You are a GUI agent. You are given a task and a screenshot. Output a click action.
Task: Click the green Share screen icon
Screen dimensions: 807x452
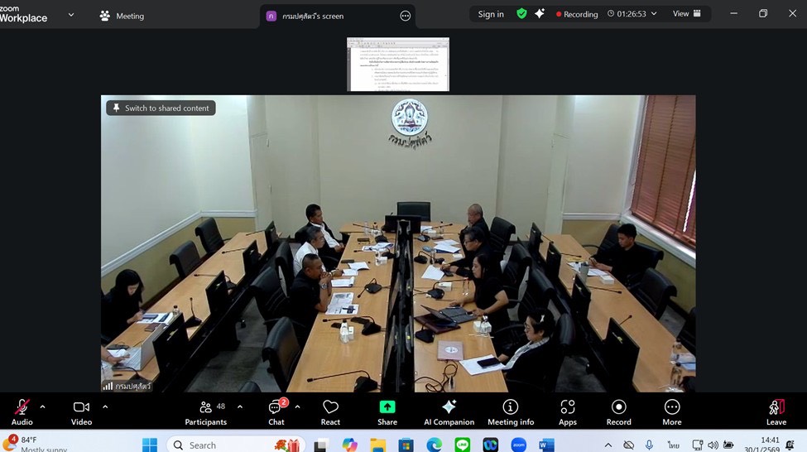tap(387, 411)
